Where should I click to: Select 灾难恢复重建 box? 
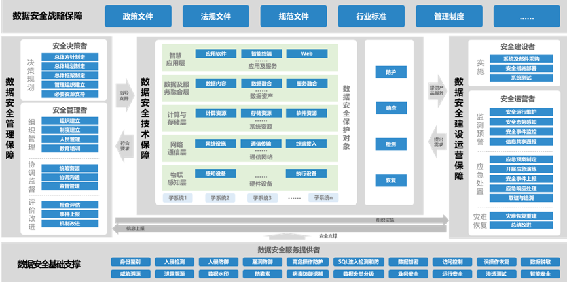(x=521, y=216)
